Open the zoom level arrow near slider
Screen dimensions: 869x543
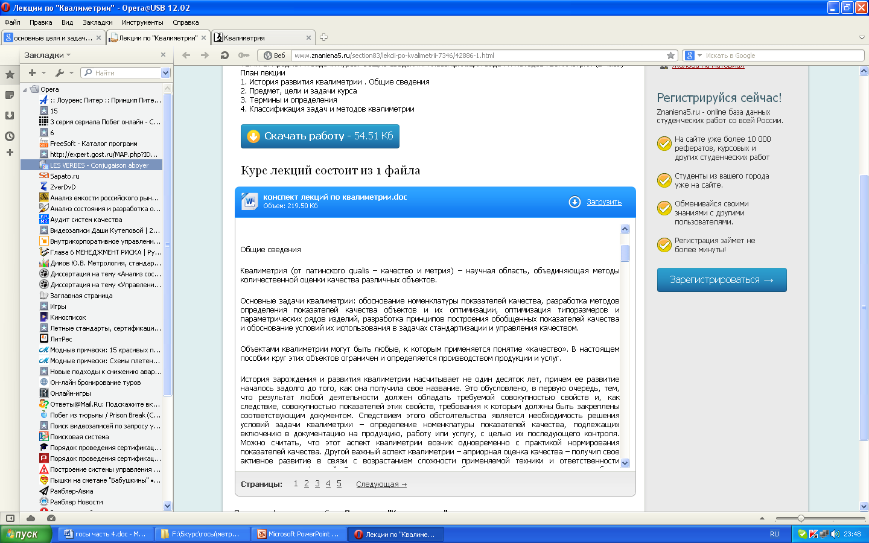pyautogui.click(x=762, y=518)
